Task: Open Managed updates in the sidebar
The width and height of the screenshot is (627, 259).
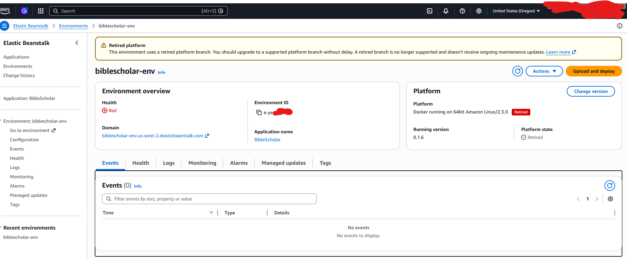Action: 29,195
